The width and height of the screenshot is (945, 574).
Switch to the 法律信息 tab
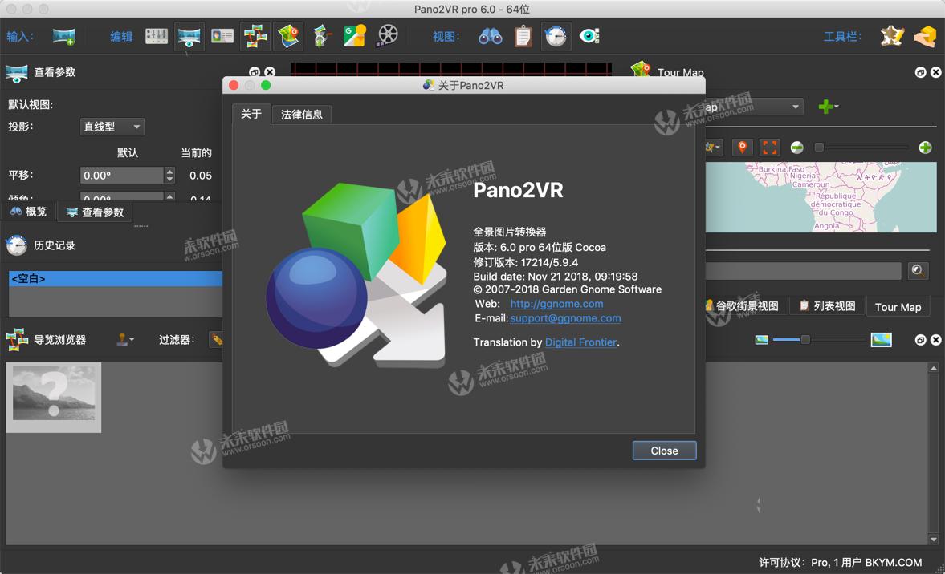coord(301,115)
